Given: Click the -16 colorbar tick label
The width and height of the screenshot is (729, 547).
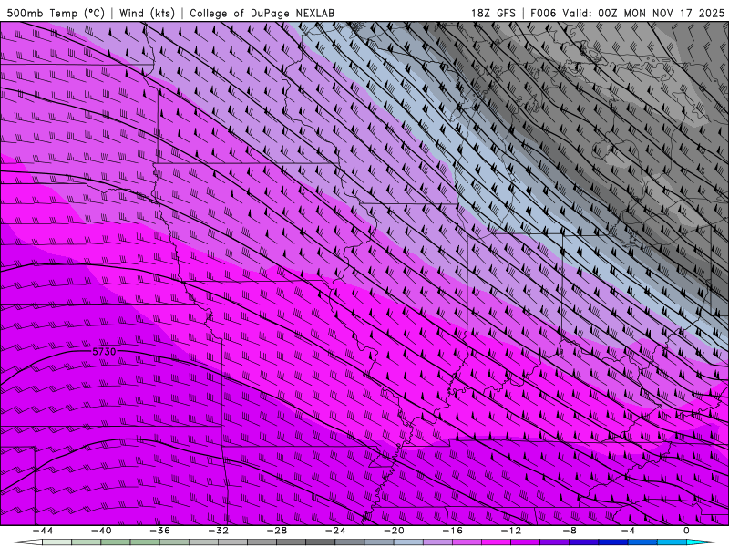Looking at the screenshot, I should tap(452, 531).
